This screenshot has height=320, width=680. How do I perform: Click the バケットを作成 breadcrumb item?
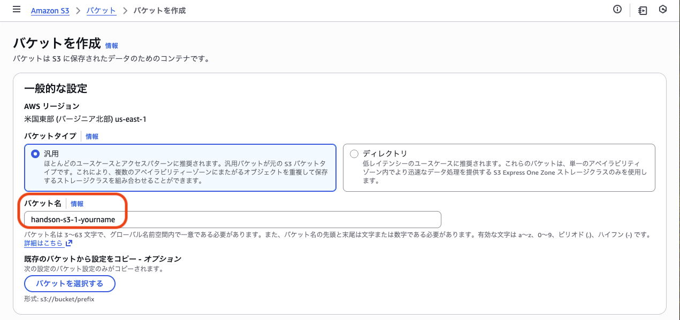click(x=159, y=11)
